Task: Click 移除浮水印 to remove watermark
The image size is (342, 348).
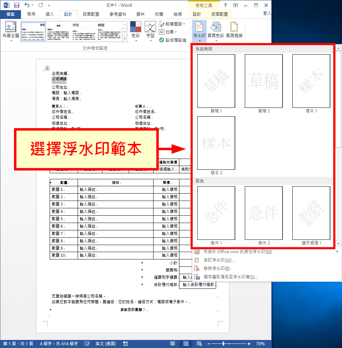Action: (x=216, y=269)
